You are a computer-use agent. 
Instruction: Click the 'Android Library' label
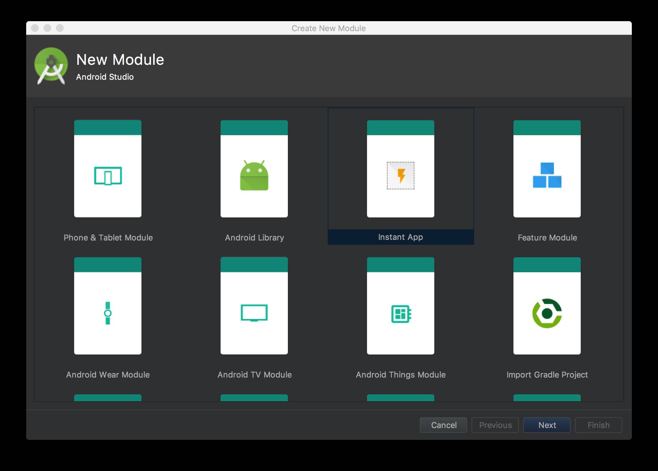point(255,238)
